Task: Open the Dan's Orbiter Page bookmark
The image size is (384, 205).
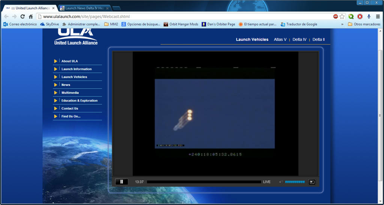Action: click(219, 24)
